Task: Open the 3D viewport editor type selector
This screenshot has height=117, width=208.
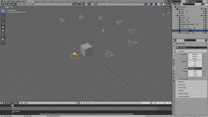Action: point(3,4)
